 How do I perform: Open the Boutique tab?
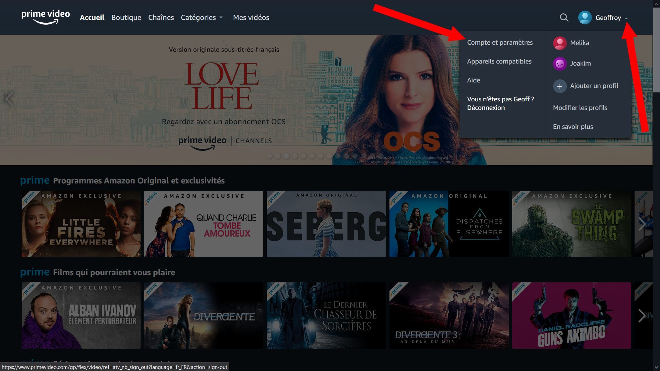click(x=126, y=18)
